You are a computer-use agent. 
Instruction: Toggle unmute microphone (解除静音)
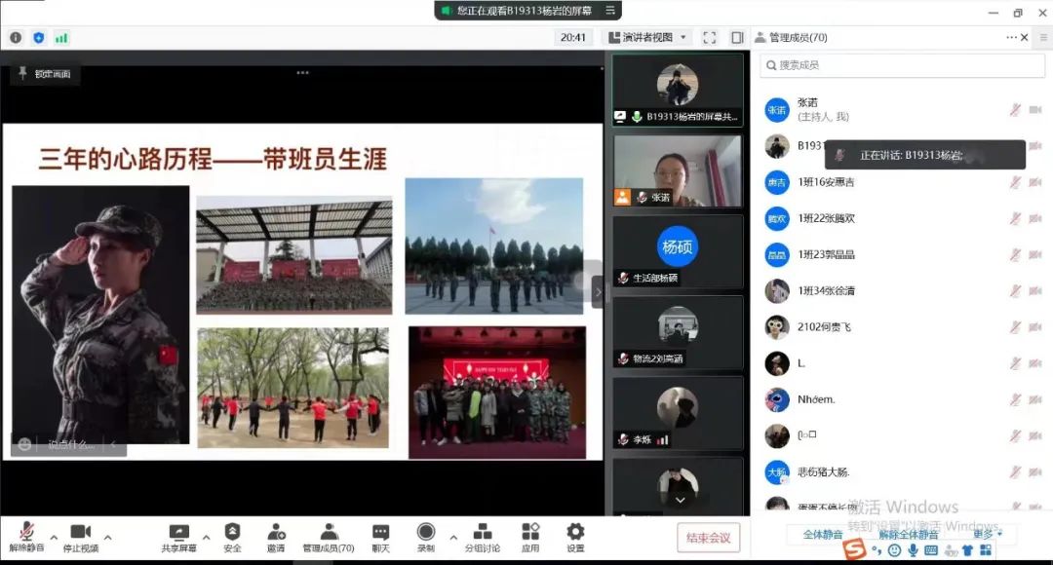pos(26,532)
